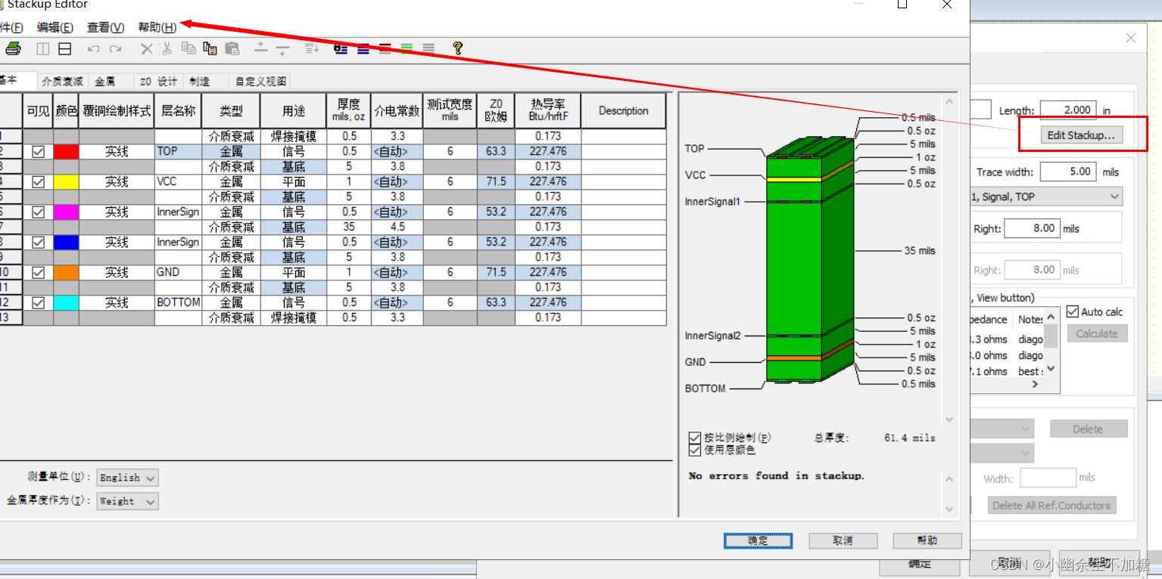The image size is (1162, 579).
Task: Open the disabled dropdown above the Width field
Action: pyautogui.click(x=1002, y=453)
